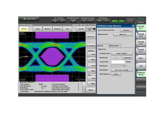Select the PPG/ED Ch 1 module
Viewport: 164px width, 113px height.
point(141,28)
